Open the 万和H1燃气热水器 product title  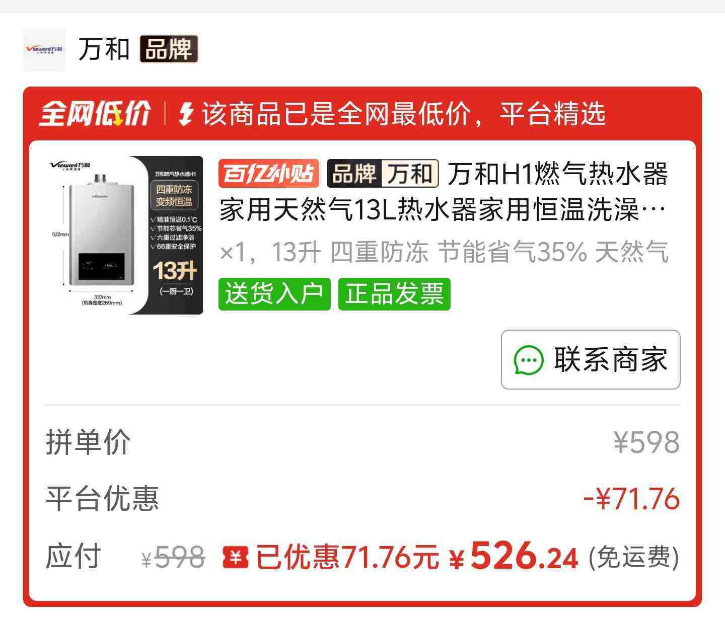444,191
